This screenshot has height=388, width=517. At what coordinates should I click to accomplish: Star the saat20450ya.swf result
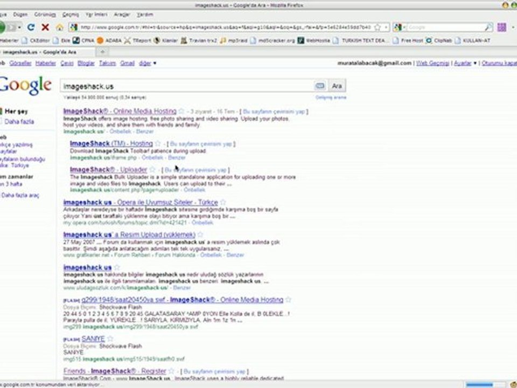[x=288, y=300]
